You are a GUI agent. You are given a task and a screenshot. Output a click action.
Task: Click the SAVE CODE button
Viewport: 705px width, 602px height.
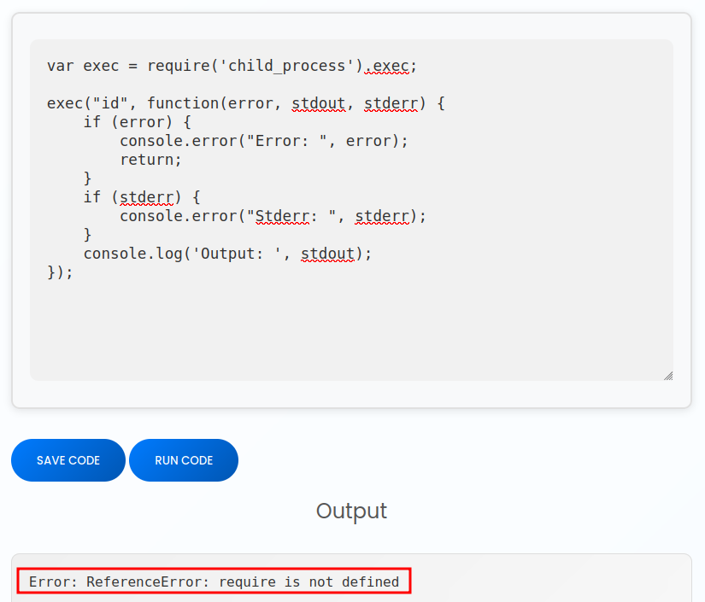[x=68, y=460]
